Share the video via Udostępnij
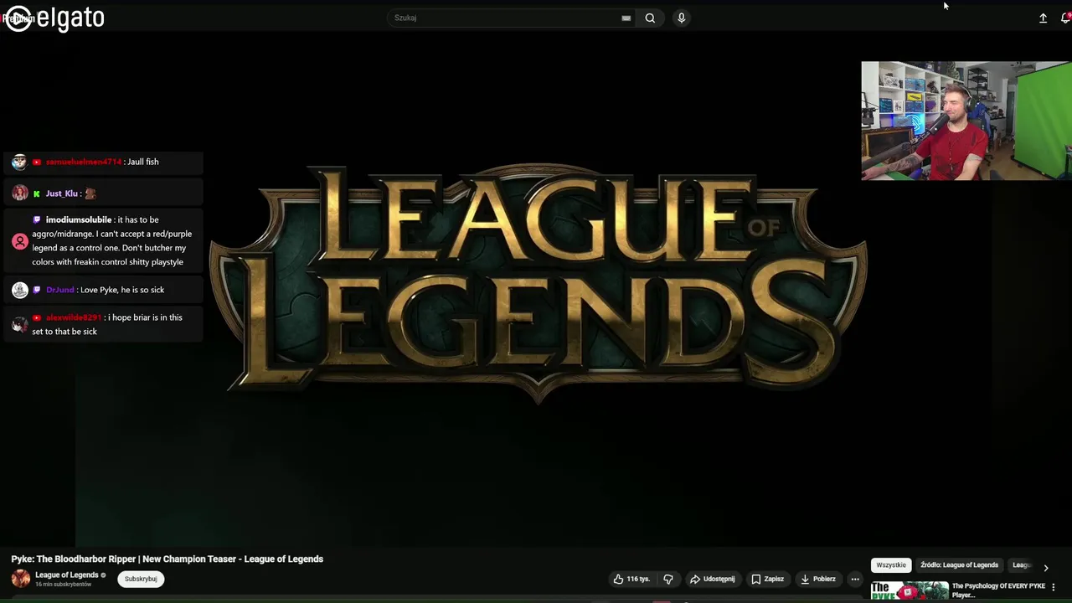Viewport: 1072px width, 603px height. tap(713, 579)
